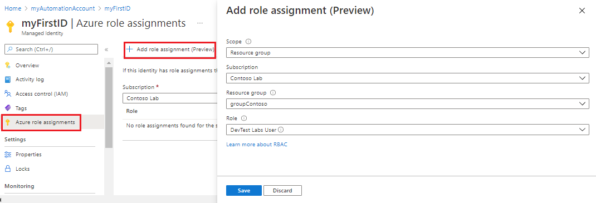Click the large yellow managed identity key icon
The image size is (596, 203).
click(11, 27)
